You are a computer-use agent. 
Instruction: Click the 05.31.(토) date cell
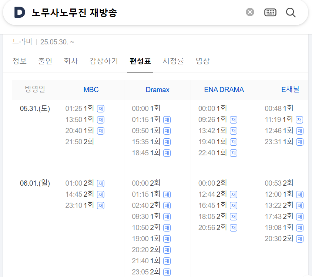coord(35,109)
